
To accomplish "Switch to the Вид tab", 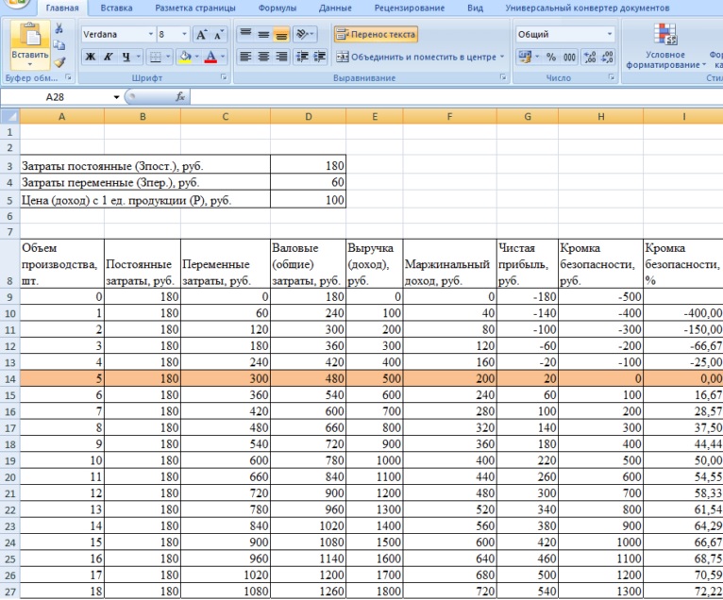I will coord(475,8).
